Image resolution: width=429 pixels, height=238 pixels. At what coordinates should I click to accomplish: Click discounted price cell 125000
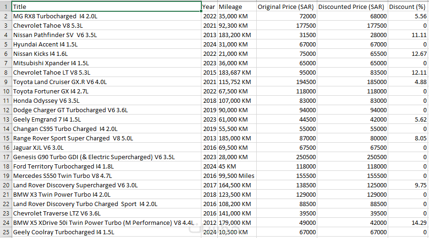point(352,185)
